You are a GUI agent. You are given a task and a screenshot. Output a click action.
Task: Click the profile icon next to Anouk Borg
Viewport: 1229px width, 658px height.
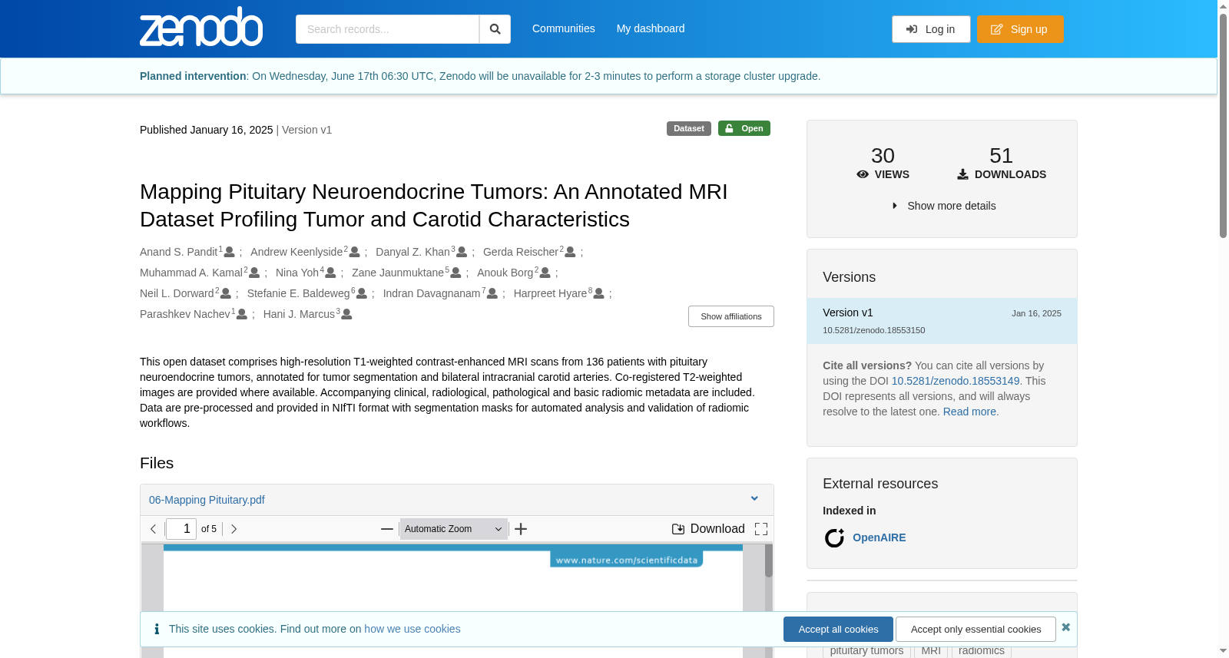click(545, 273)
